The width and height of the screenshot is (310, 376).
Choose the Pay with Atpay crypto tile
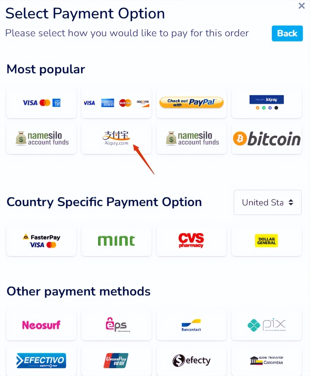click(x=266, y=103)
